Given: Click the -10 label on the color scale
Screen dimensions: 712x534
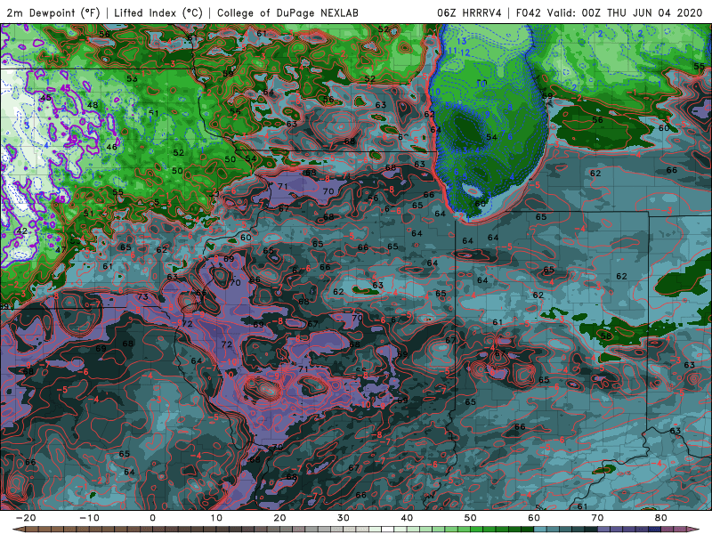Looking at the screenshot, I should (x=90, y=518).
